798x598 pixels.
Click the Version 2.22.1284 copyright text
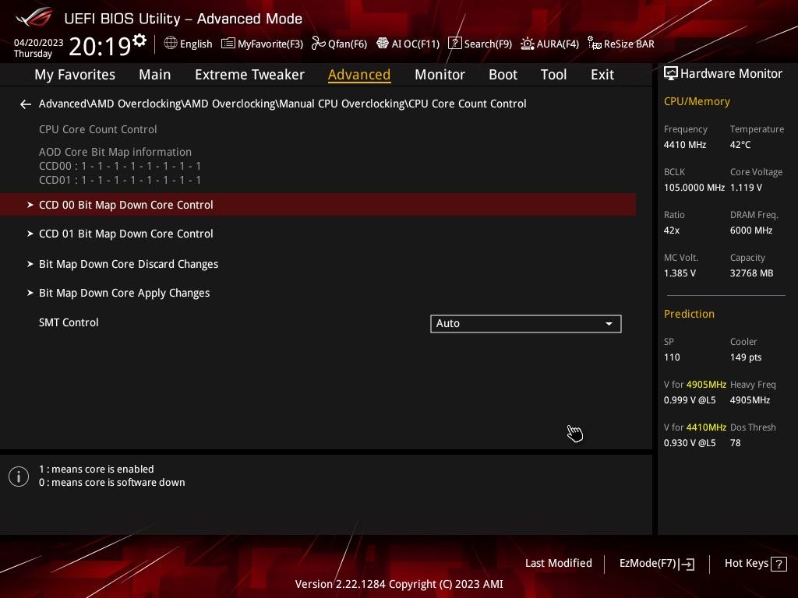[x=399, y=584]
